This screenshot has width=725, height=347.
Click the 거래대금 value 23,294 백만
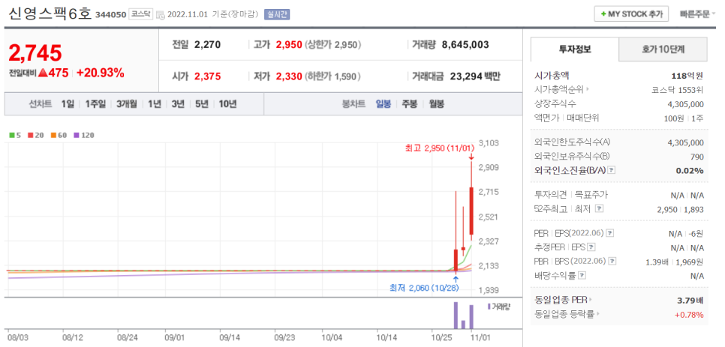(475, 76)
